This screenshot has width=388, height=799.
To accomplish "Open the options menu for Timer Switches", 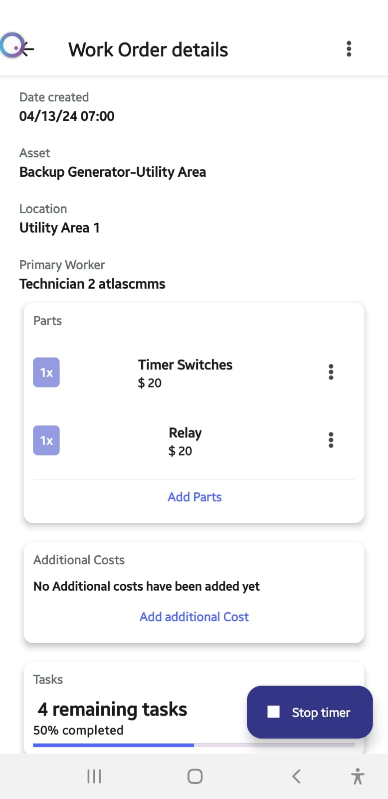I will (x=331, y=372).
